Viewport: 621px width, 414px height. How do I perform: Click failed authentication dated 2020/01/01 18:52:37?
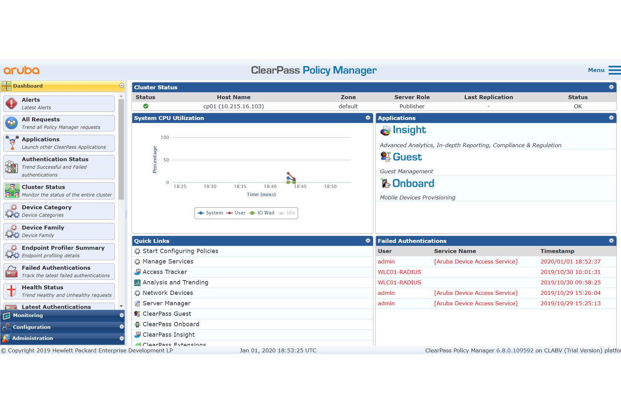click(x=496, y=261)
